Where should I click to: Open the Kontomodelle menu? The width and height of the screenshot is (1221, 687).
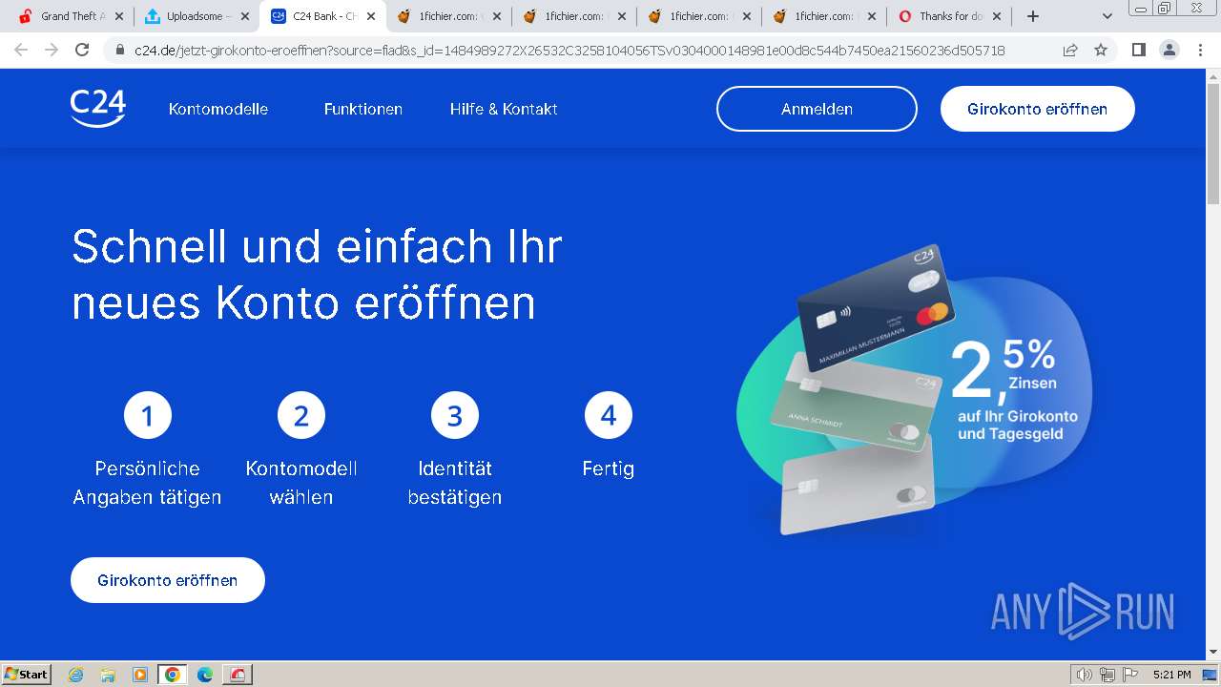[x=218, y=109]
